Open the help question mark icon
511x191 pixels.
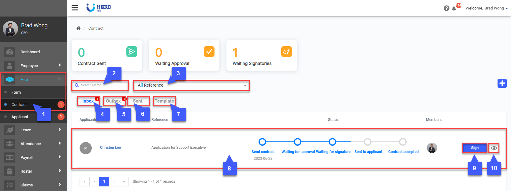[x=446, y=8]
